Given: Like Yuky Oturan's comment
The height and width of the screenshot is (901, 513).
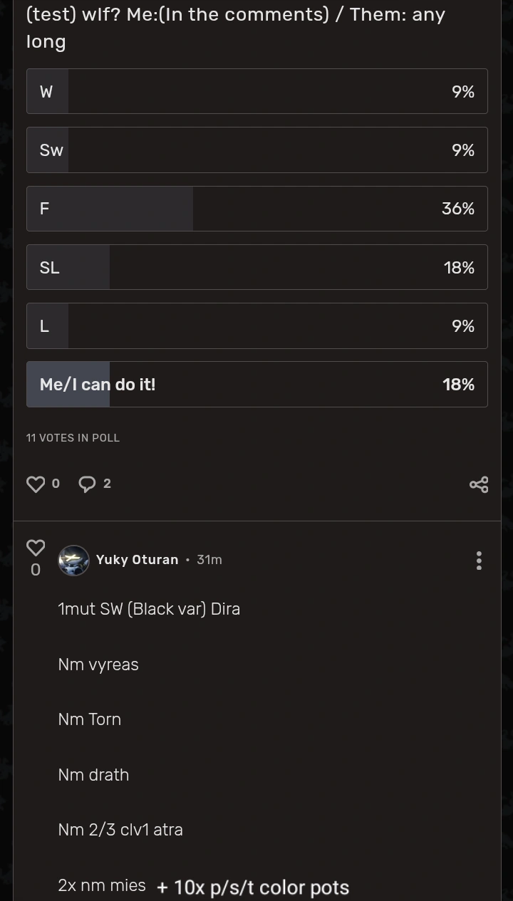Looking at the screenshot, I should 36,547.
